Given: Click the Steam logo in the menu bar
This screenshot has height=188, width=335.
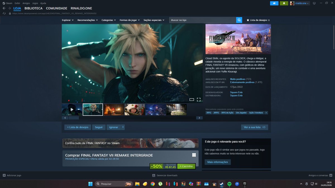Looking at the screenshot, I should tap(4, 3).
